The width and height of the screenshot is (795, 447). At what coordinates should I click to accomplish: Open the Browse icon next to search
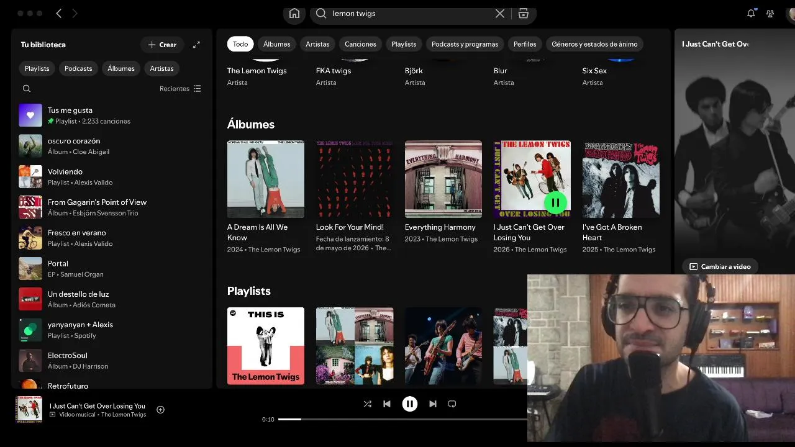coord(524,14)
